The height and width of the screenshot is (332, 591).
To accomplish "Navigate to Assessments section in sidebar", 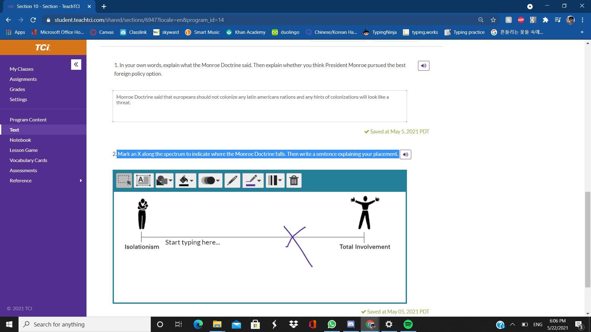I will click(23, 170).
